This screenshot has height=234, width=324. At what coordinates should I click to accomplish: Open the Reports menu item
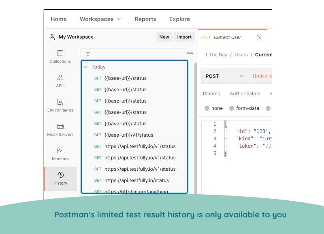[145, 19]
